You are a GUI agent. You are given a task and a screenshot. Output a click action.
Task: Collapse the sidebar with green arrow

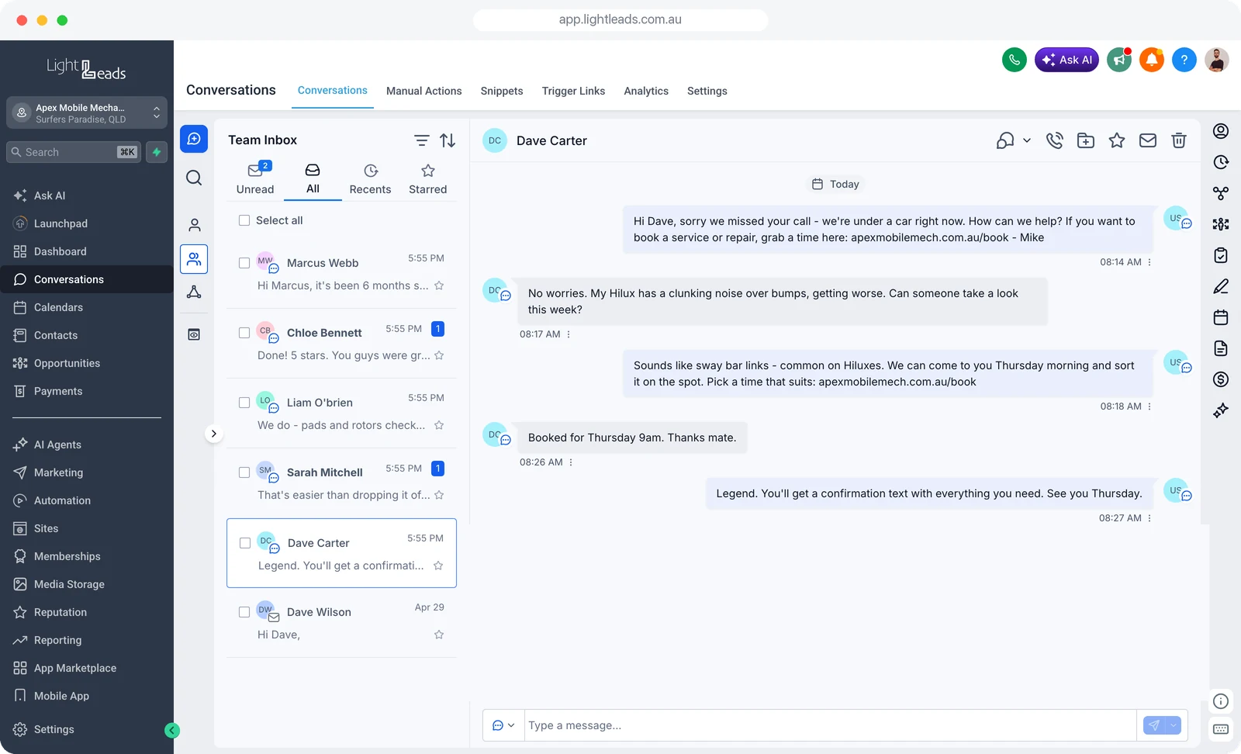coord(172,730)
